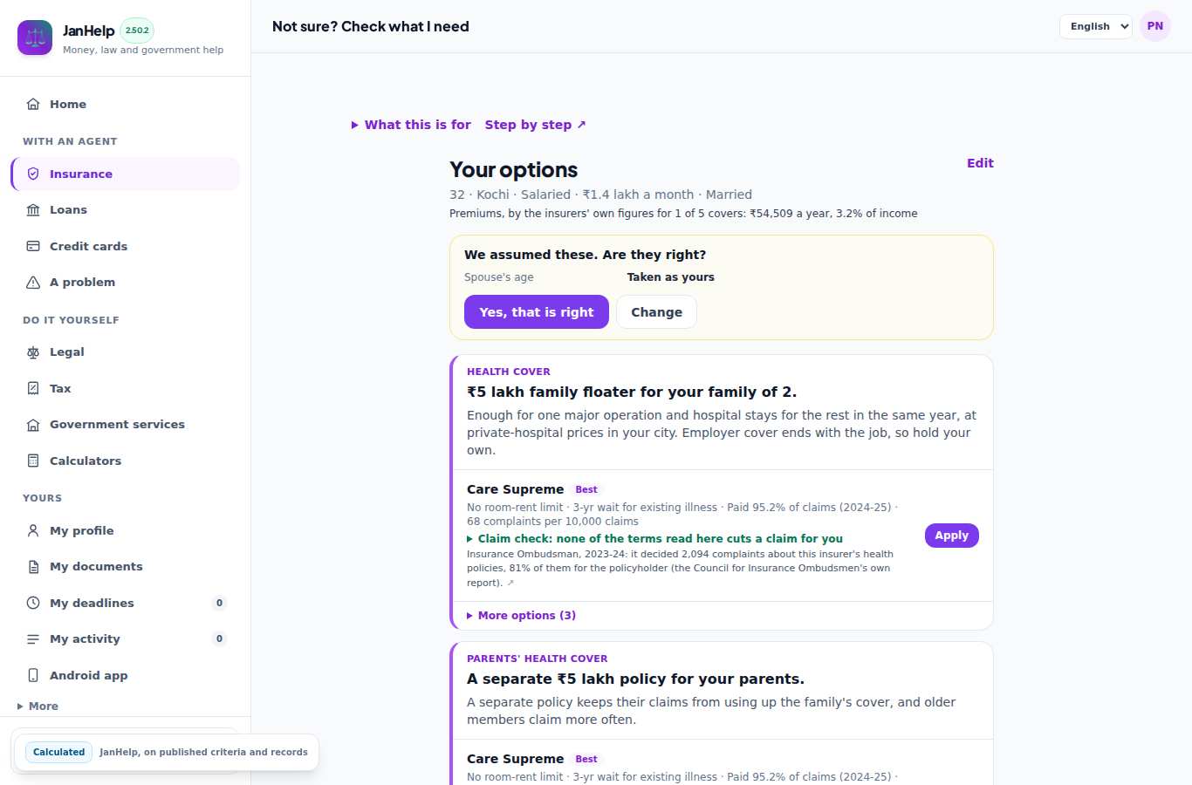Open the A problem warning icon
The height and width of the screenshot is (785, 1192).
(x=33, y=283)
